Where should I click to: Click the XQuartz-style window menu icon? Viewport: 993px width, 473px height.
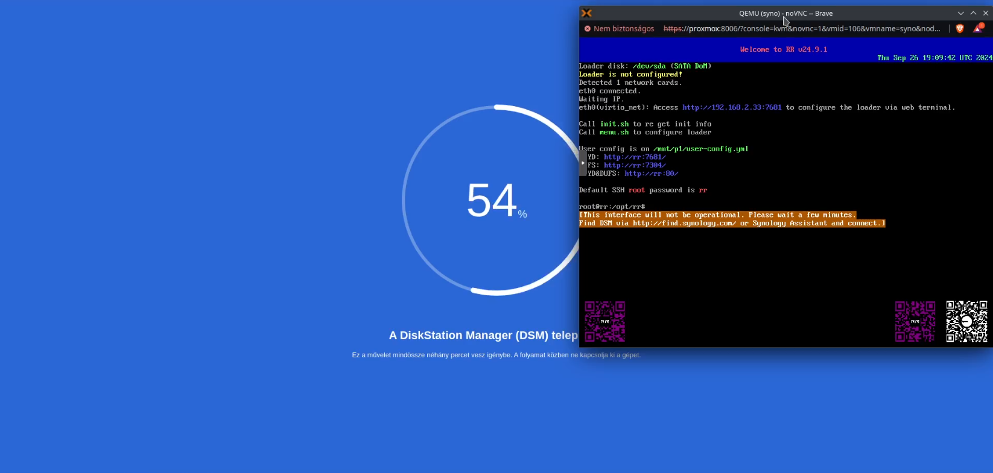point(586,13)
